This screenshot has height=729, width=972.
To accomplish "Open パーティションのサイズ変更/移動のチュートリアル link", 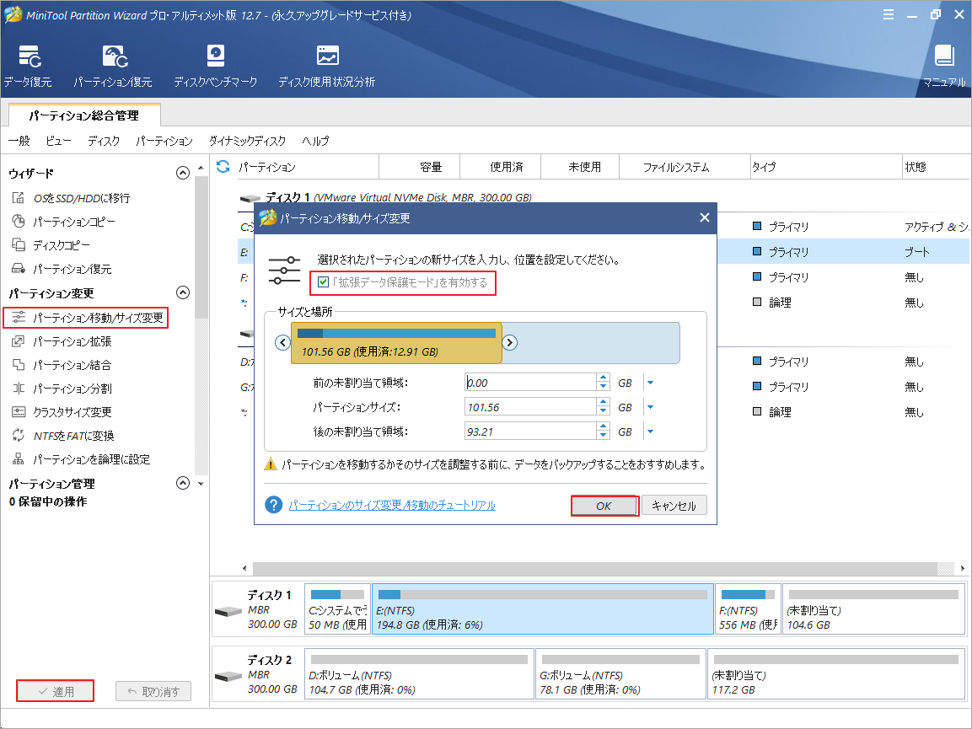I will (392, 505).
